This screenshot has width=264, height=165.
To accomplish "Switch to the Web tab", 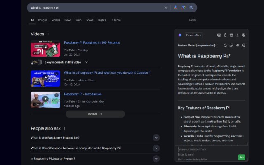I will pos(78,20).
